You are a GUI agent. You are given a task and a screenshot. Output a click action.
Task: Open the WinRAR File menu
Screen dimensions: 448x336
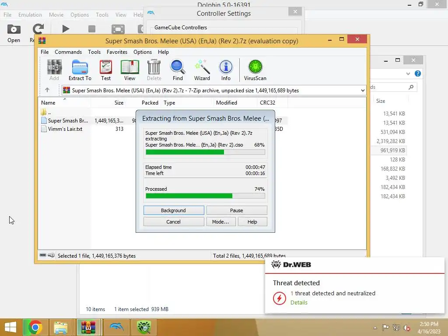click(x=45, y=52)
